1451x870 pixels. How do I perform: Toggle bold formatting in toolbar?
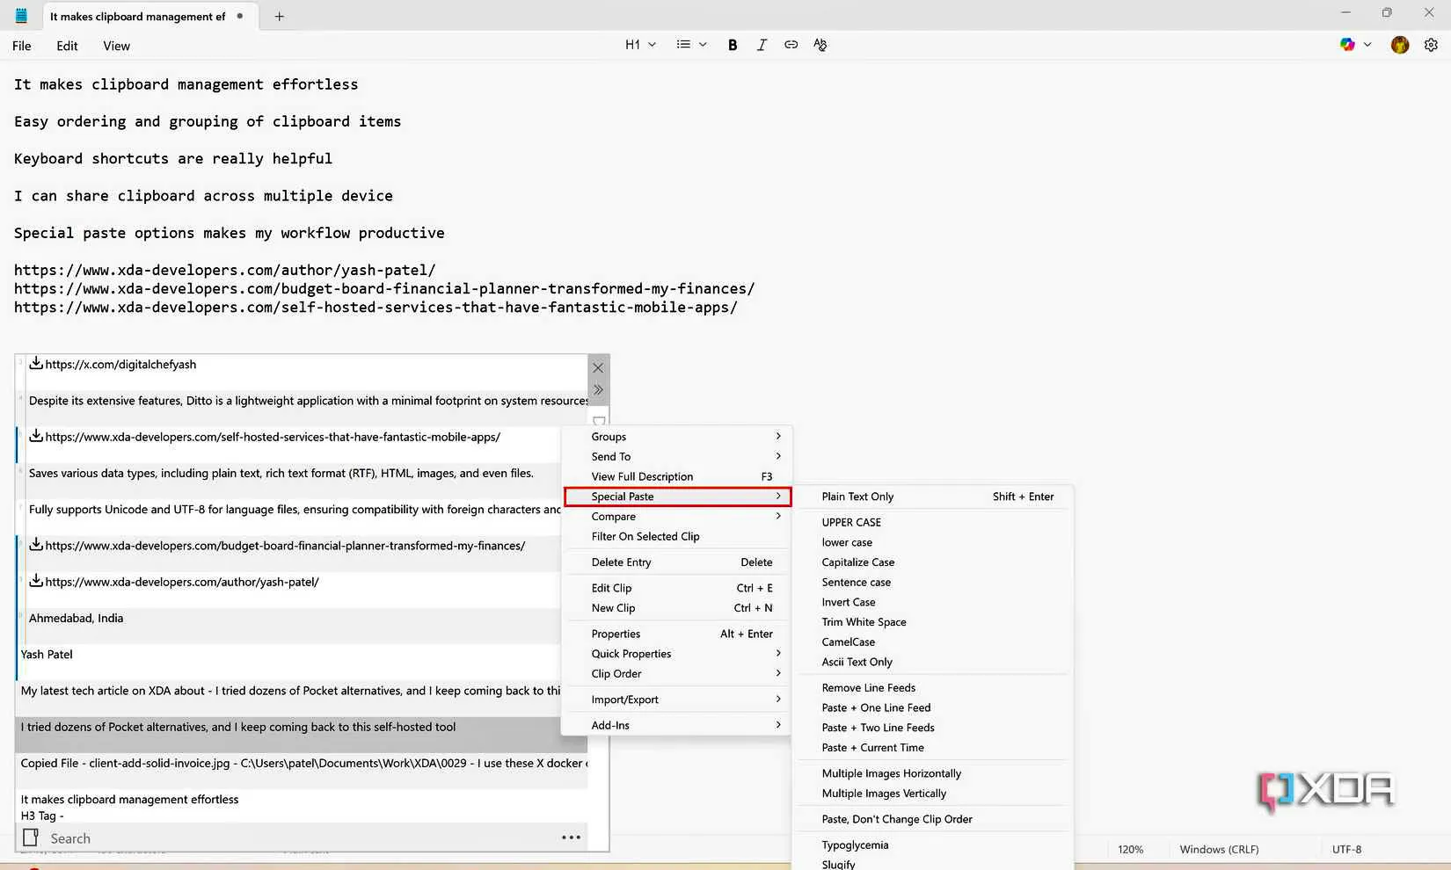[x=733, y=45]
